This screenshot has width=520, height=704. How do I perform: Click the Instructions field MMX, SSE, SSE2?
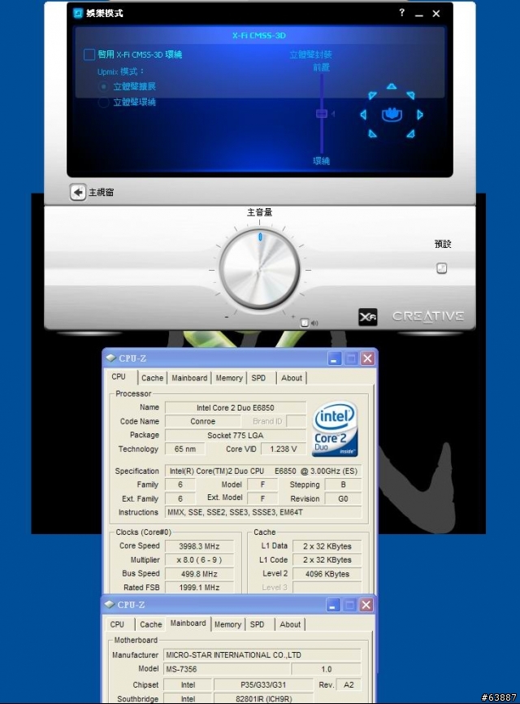click(263, 512)
